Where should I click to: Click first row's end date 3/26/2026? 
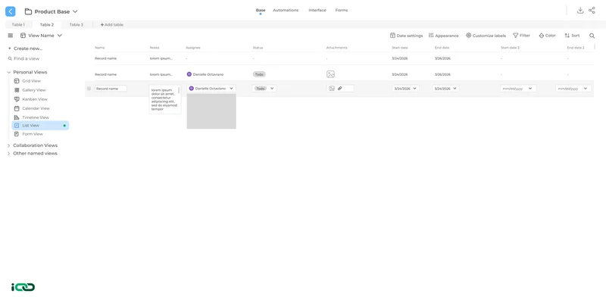pyautogui.click(x=442, y=58)
